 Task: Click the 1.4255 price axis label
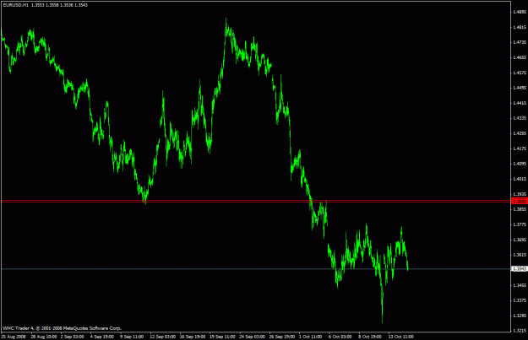pos(520,133)
